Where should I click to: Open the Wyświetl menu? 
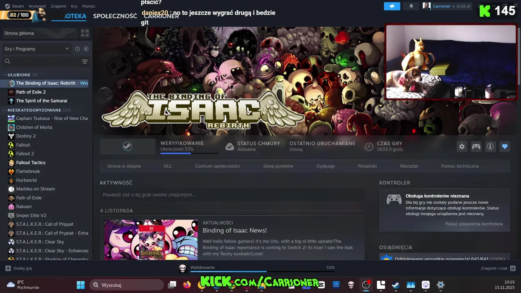click(x=37, y=6)
